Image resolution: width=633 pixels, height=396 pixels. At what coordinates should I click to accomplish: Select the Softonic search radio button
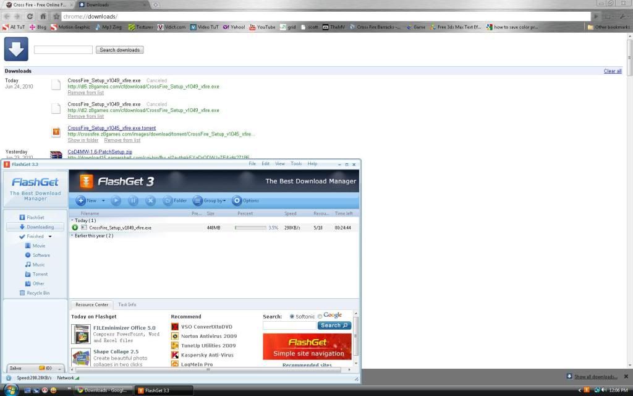click(x=292, y=317)
